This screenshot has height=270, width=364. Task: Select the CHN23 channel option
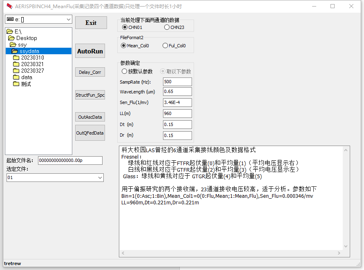(167, 27)
